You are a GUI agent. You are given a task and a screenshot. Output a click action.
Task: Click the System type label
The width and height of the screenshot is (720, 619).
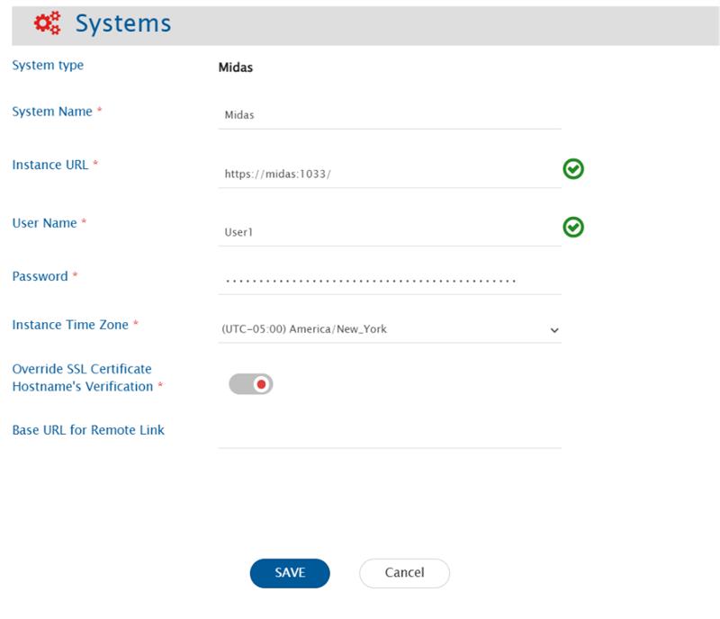[48, 66]
